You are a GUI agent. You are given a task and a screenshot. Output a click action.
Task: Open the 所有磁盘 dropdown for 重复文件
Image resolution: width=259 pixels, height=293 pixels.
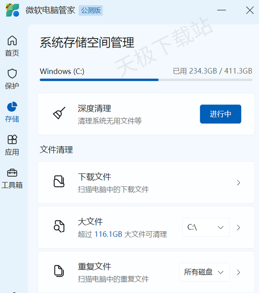[204, 272]
